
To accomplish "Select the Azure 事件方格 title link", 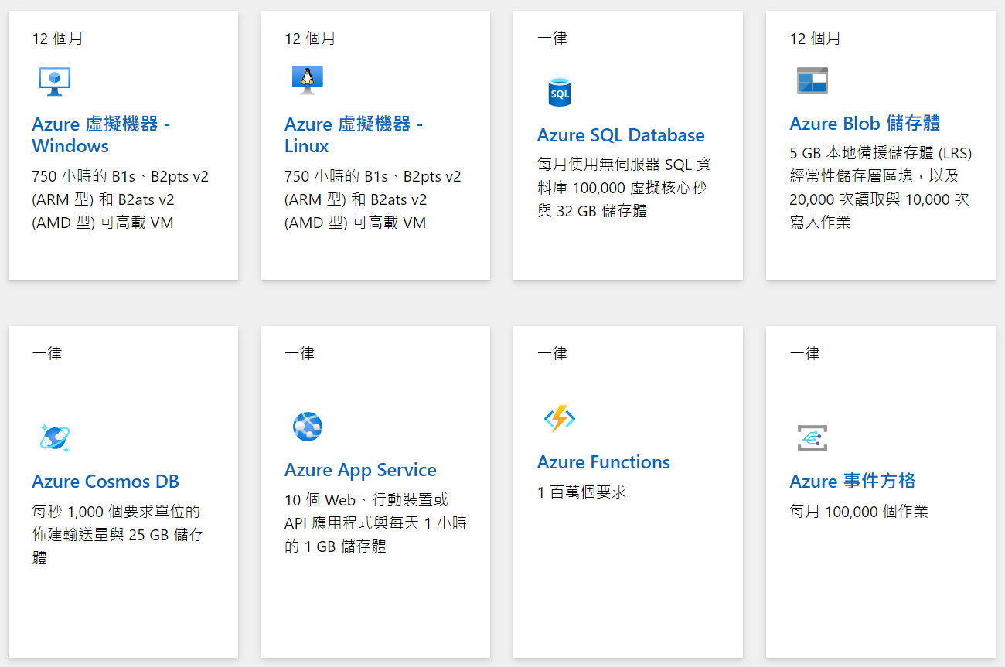I will pos(852,482).
